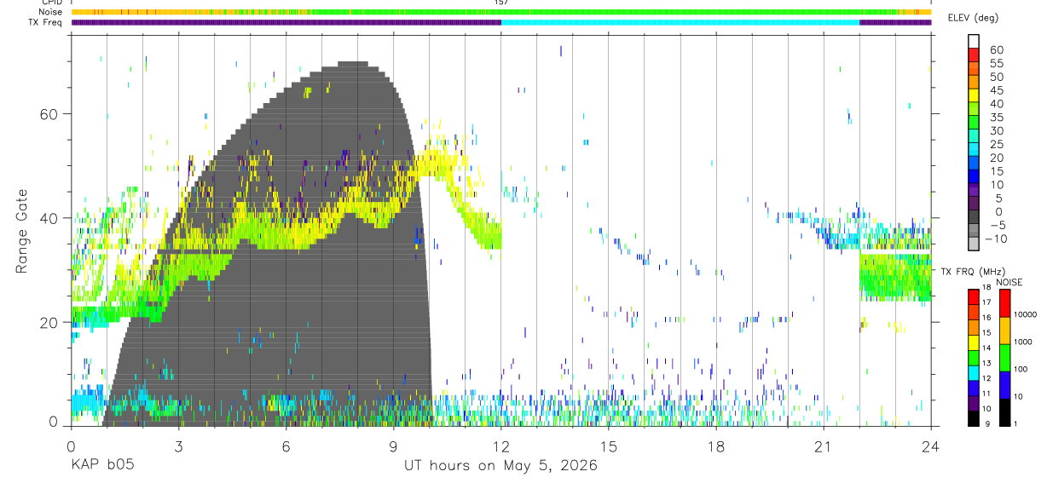Click the 'NOISE' colorbar title
1047x483 pixels.
1009,282
